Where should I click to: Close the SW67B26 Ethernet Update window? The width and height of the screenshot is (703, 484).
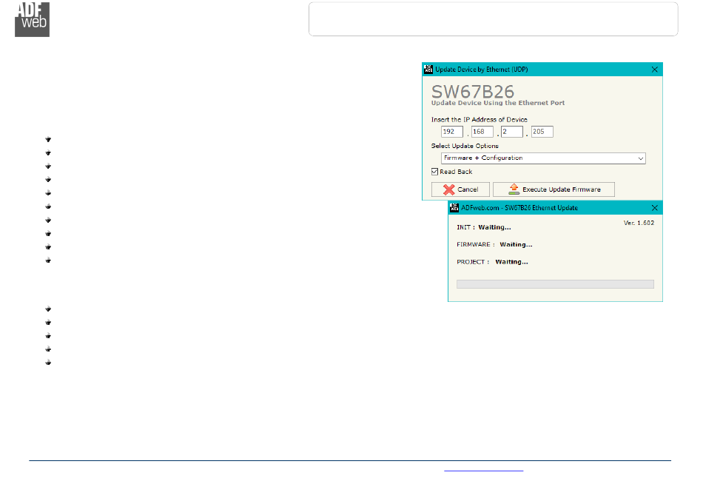pyautogui.click(x=654, y=208)
